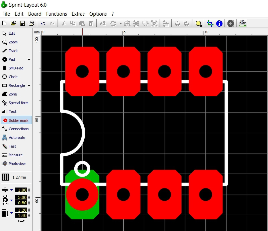This screenshot has height=231, width=268.
Task: Click the 1.20 SMD pad width field
Action: [x=21, y=210]
